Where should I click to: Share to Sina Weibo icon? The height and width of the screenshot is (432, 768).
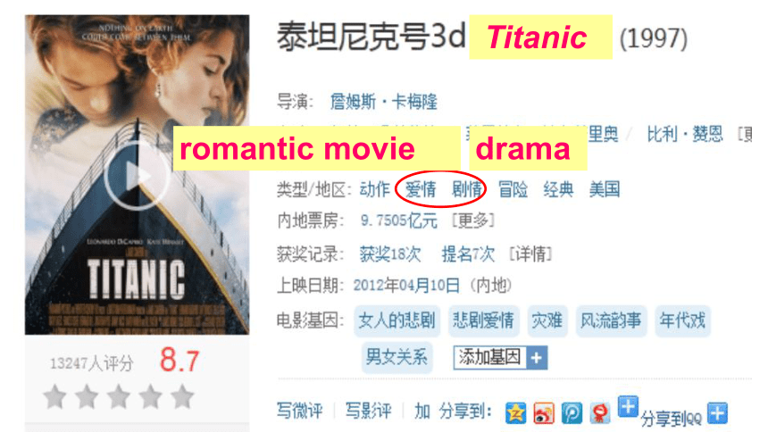point(544,413)
